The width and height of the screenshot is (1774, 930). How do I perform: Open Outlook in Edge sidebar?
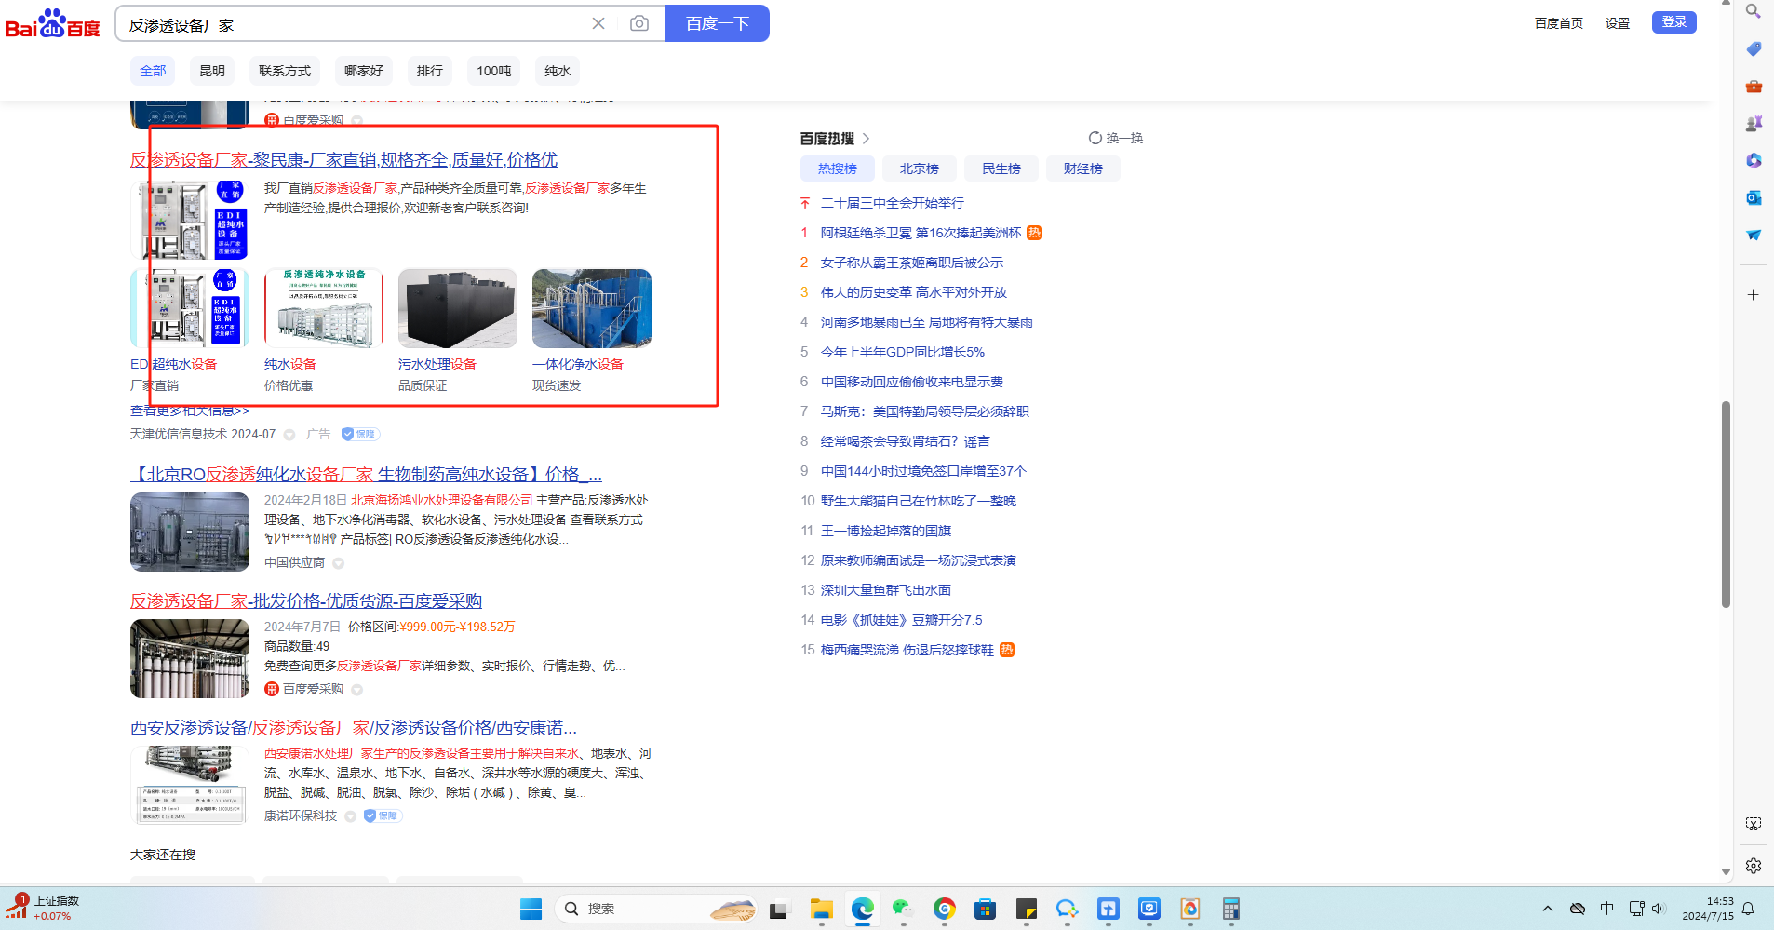pos(1754,197)
